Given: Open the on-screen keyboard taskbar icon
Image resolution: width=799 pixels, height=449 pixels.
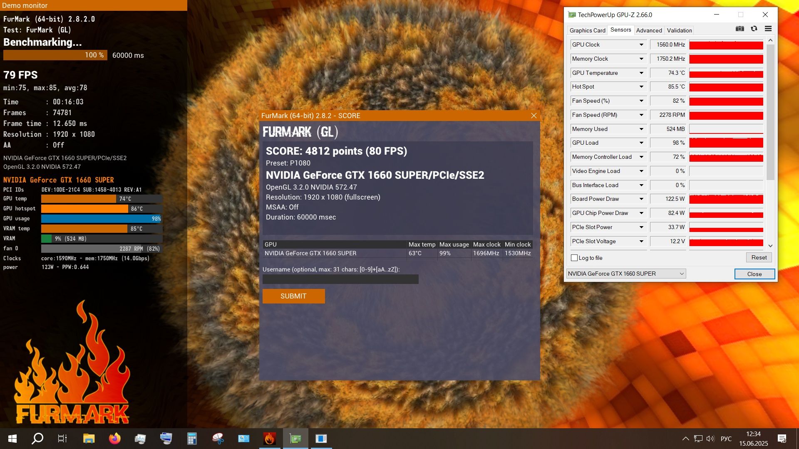Looking at the screenshot, I should (166, 439).
